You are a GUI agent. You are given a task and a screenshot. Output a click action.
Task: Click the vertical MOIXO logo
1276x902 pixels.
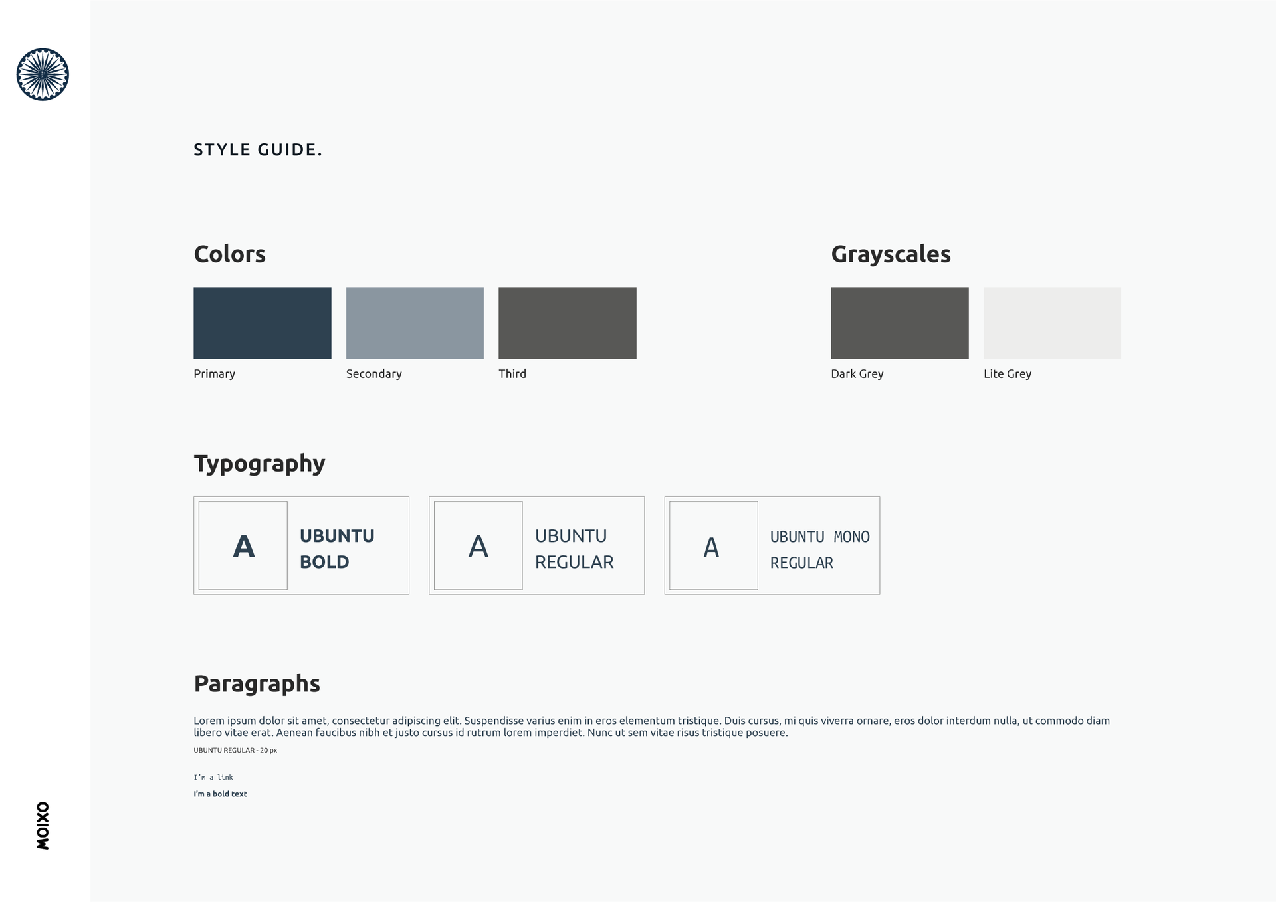point(43,826)
